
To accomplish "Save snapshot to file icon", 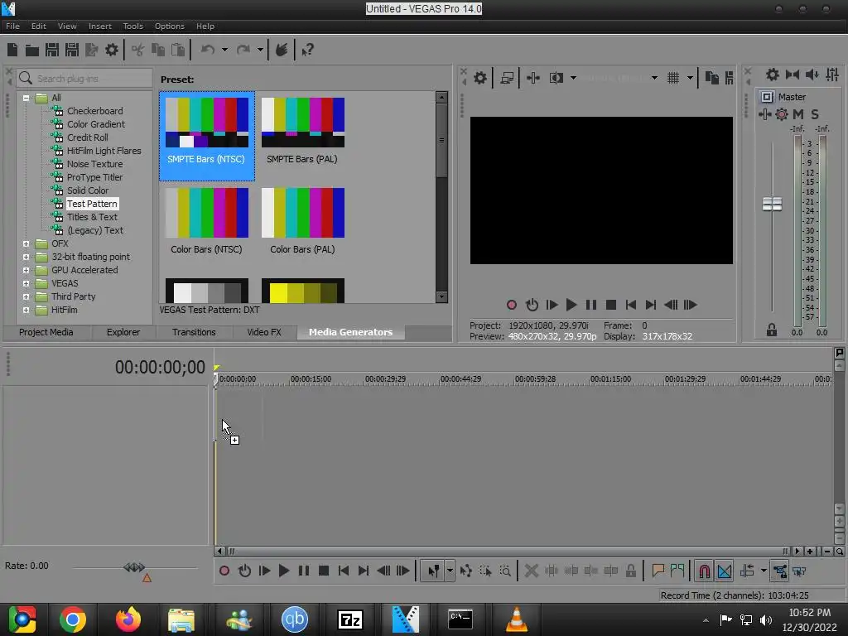I will [729, 79].
